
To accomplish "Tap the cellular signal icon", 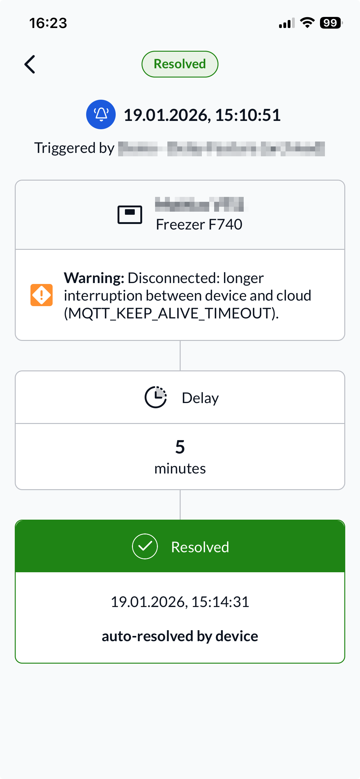I will tap(287, 22).
